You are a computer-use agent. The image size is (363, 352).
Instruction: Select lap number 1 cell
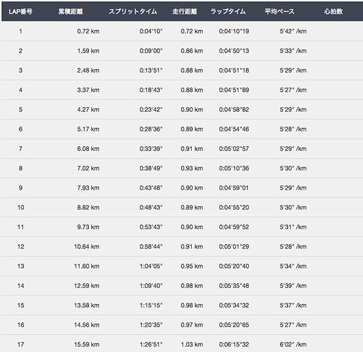[21, 31]
